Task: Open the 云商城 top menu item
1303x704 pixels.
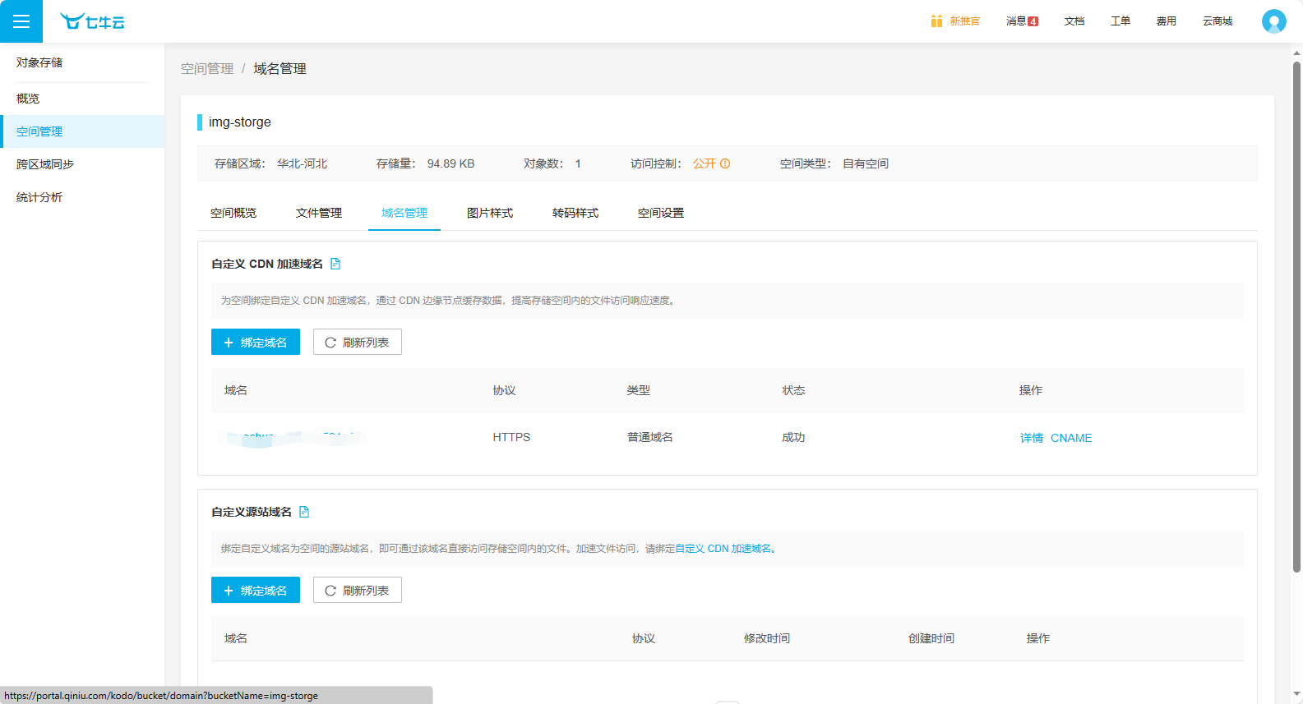Action: 1218,21
